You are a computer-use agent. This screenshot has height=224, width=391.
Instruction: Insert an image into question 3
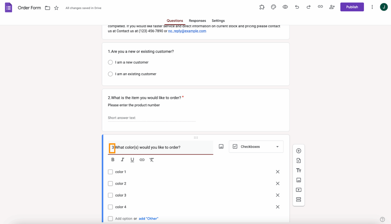click(x=221, y=146)
